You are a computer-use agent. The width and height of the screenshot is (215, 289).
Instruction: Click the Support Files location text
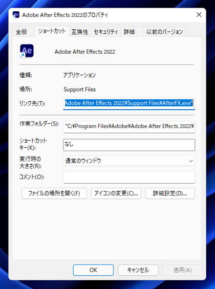coord(80,90)
